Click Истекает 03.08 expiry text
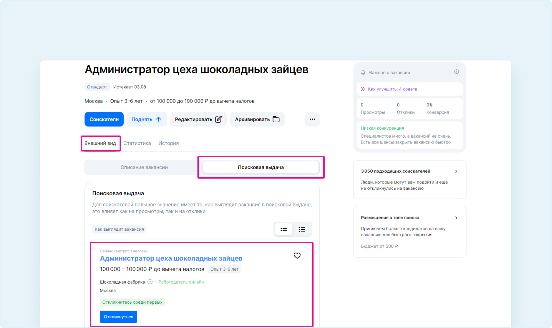The height and width of the screenshot is (328, 552). [x=130, y=87]
